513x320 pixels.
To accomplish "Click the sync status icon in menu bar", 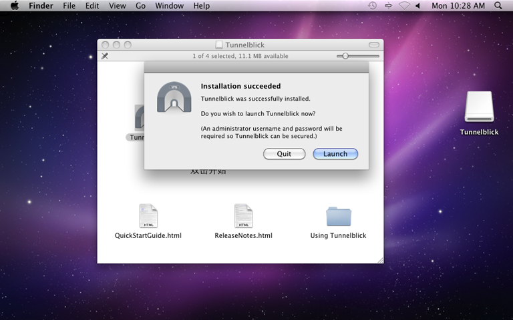I will pyautogui.click(x=388, y=5).
